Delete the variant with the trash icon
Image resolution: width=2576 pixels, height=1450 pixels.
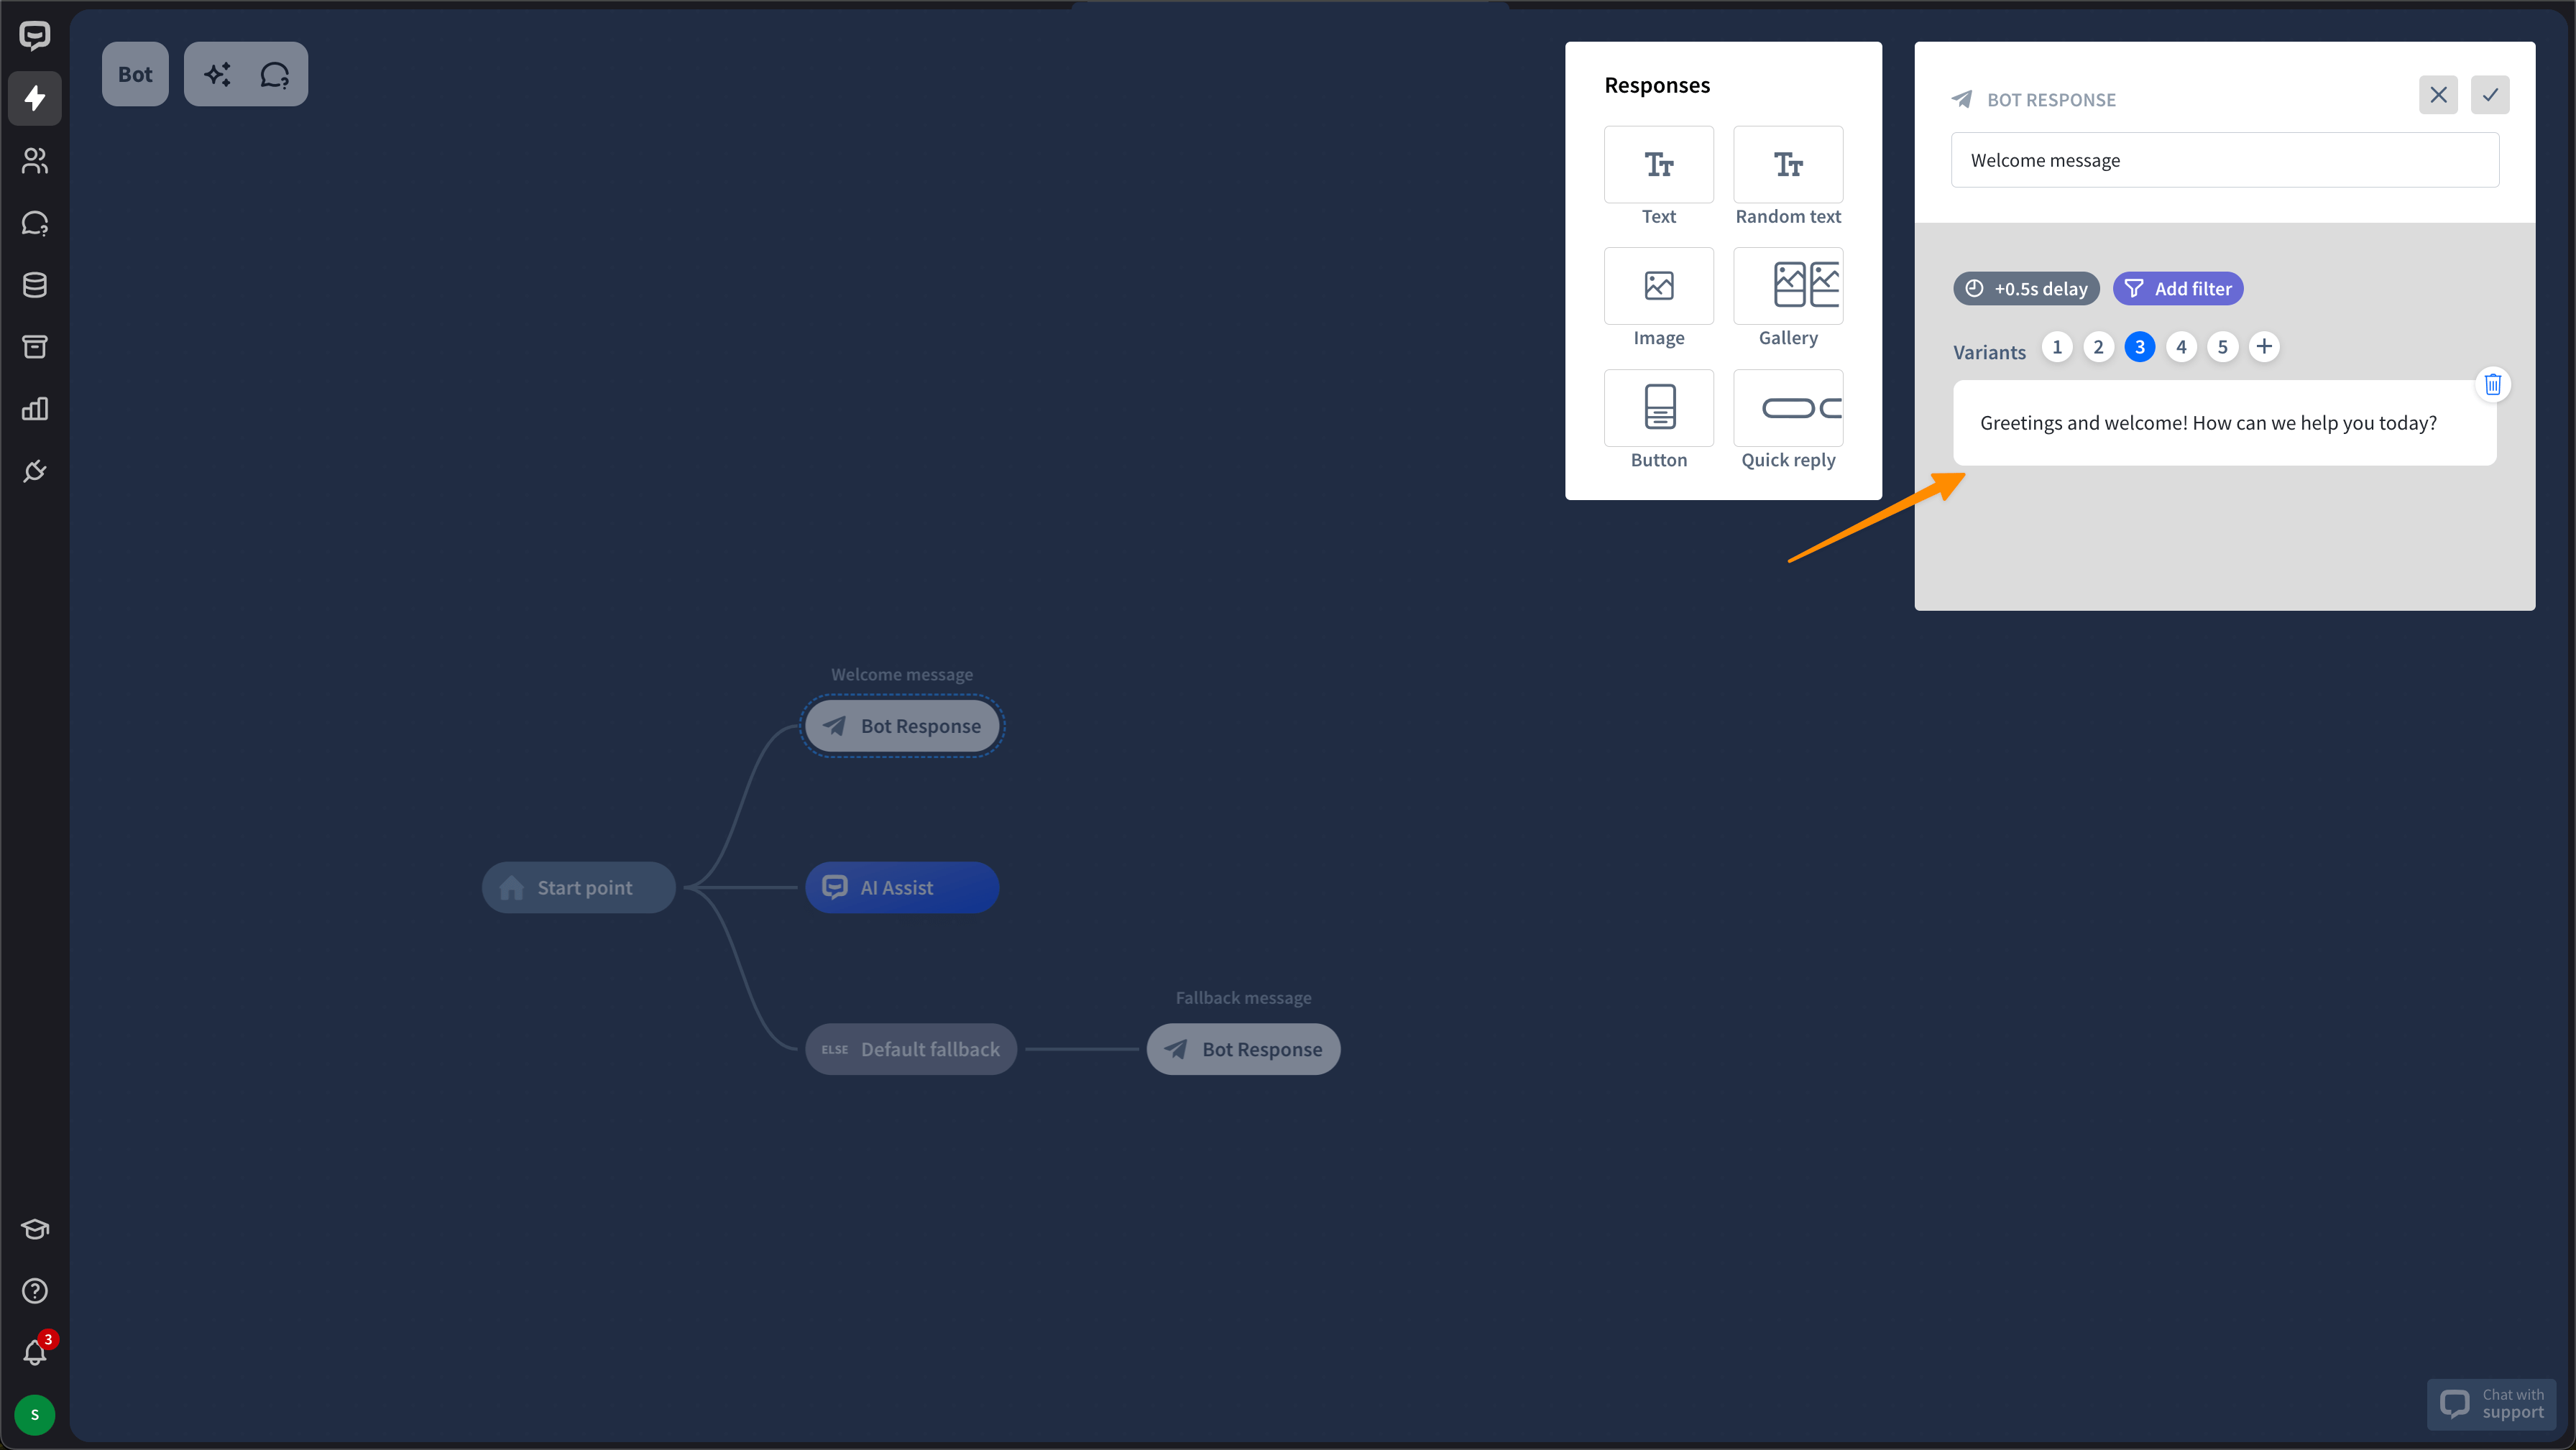(2492, 384)
